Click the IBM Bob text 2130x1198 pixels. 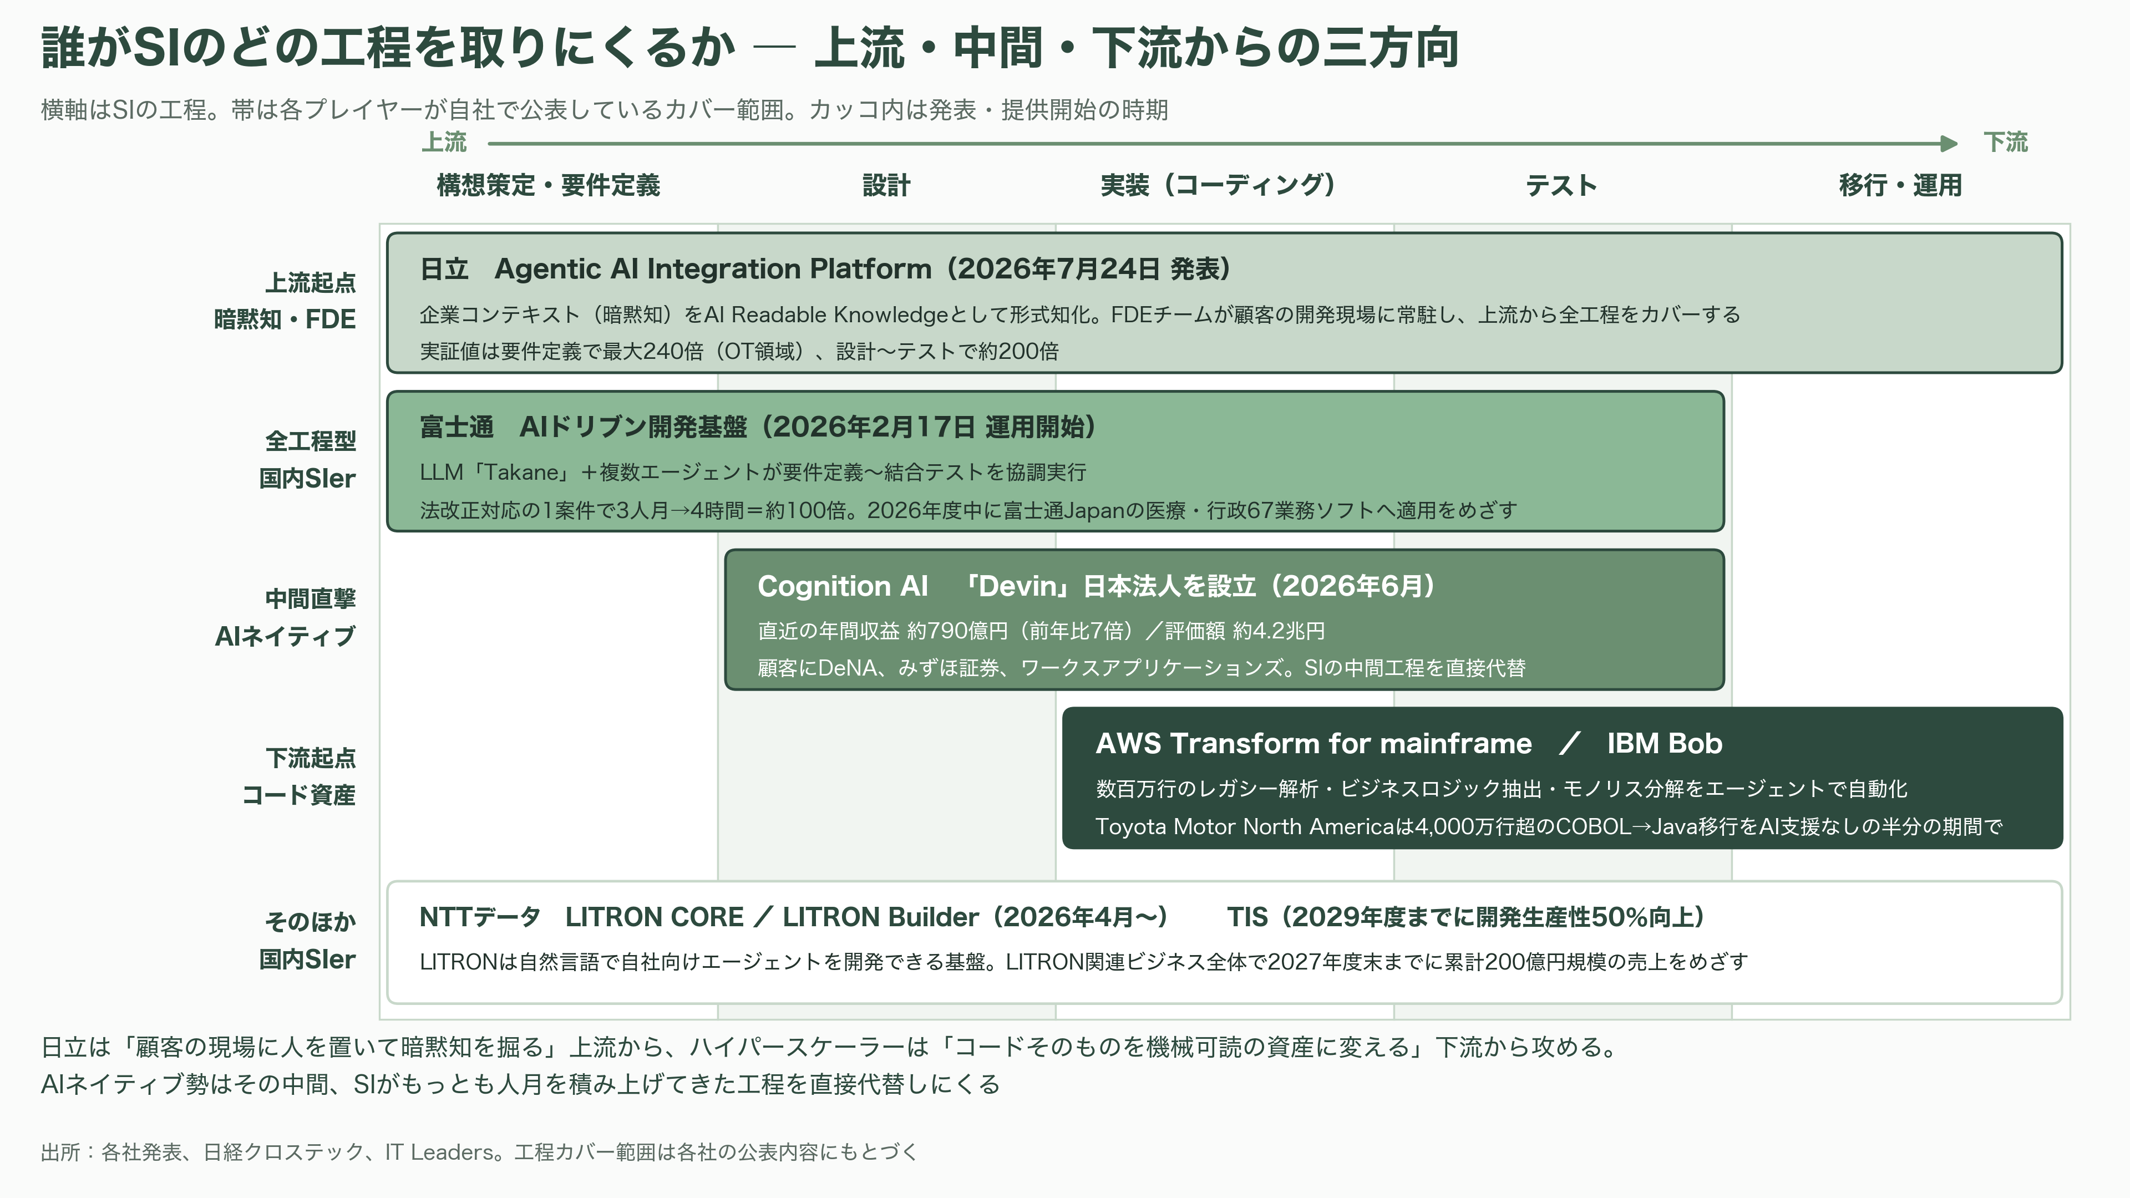click(x=1665, y=743)
